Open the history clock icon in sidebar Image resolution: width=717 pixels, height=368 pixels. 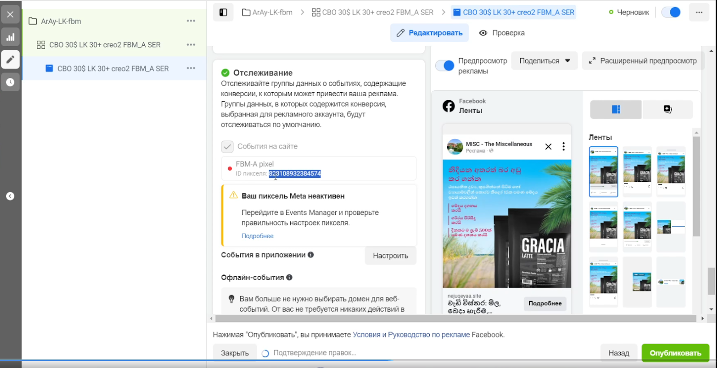click(x=10, y=82)
